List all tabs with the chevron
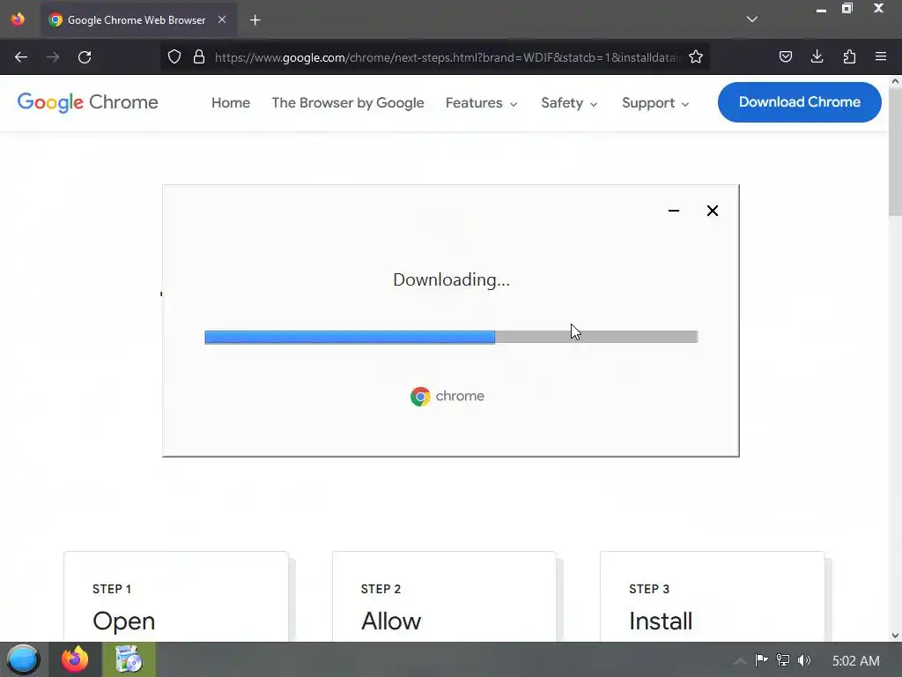 pos(752,19)
